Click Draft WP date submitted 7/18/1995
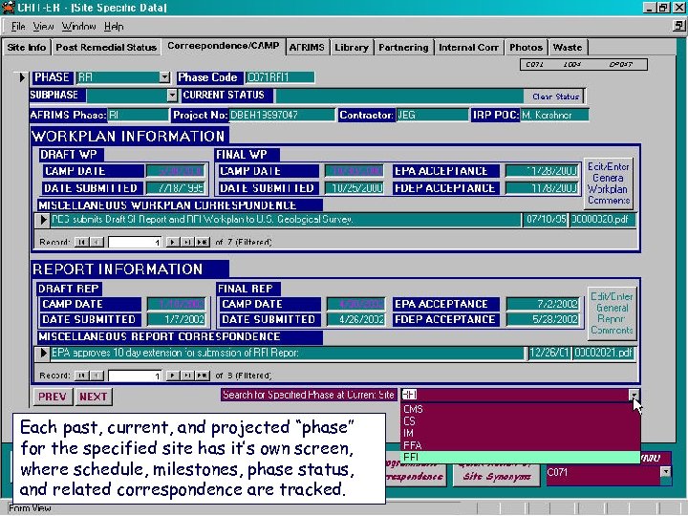Image resolution: width=688 pixels, height=516 pixels. pos(176,188)
